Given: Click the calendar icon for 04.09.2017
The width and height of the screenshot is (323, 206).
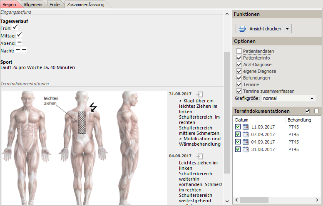Looking at the screenshot, I should [246, 142].
